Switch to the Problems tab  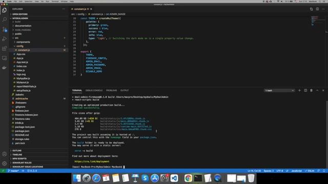point(111,90)
